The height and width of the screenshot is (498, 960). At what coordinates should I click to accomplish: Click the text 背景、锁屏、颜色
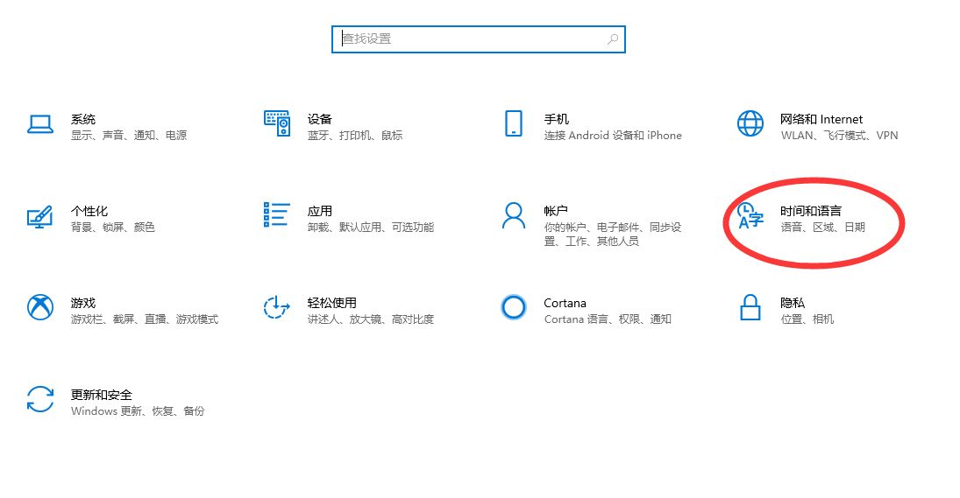(112, 228)
